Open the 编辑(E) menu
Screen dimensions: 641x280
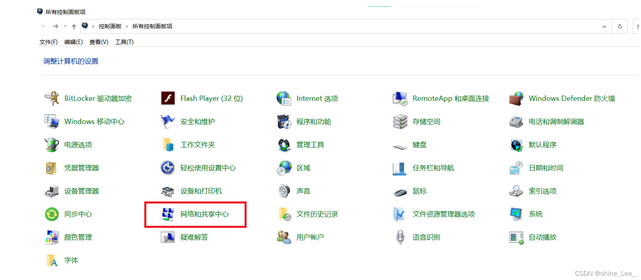coord(73,42)
